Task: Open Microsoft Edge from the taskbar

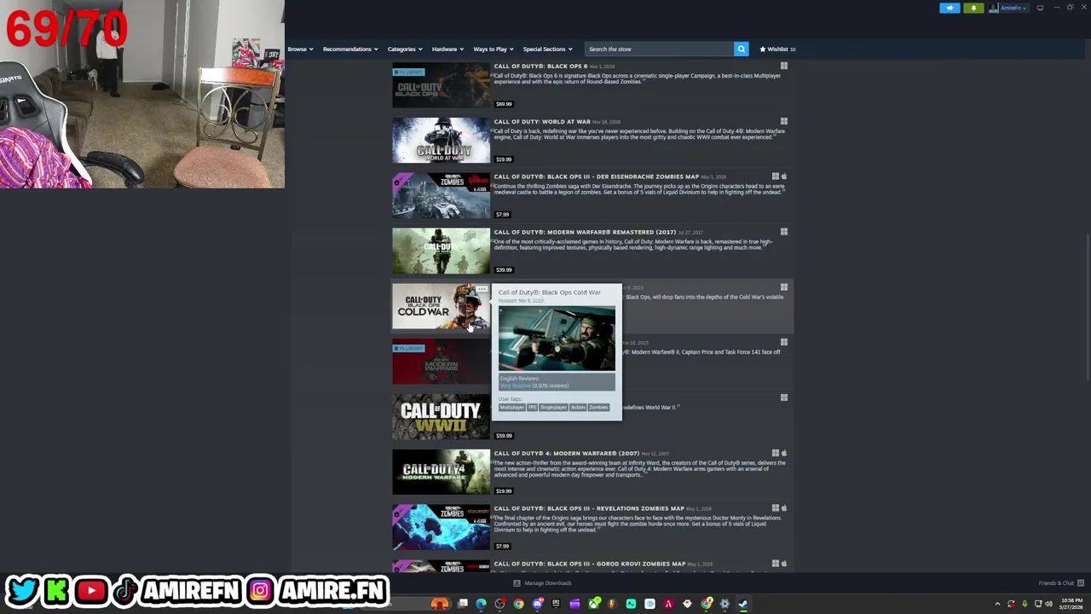Action: [481, 604]
